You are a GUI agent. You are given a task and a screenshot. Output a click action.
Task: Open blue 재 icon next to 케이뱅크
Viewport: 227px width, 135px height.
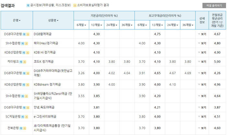[21, 62]
